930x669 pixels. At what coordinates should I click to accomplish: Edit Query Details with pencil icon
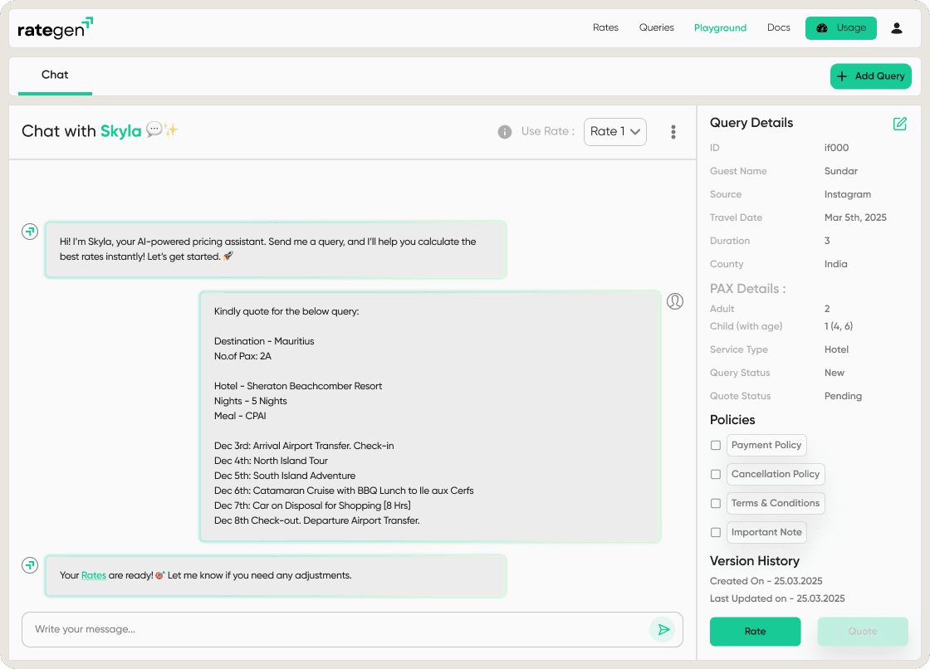[899, 124]
